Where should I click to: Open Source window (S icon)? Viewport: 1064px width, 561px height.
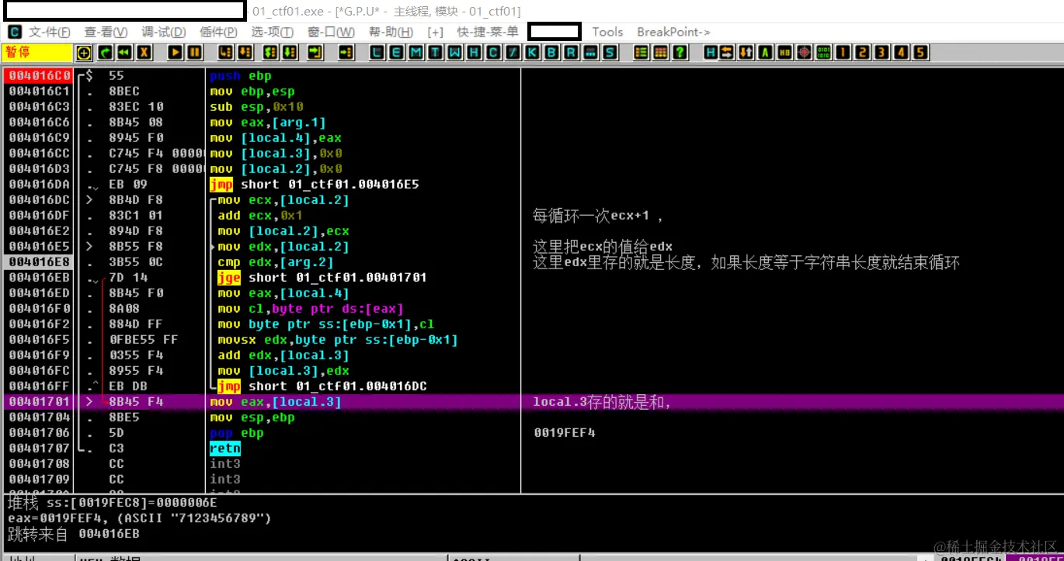pos(610,53)
